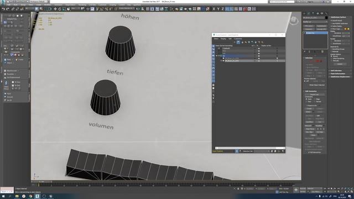The image size is (354, 199).
Task: Open the Hierarchy tab in command panel
Action: [x=313, y=13]
